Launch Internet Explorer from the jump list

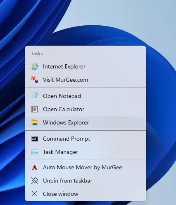coord(86,66)
